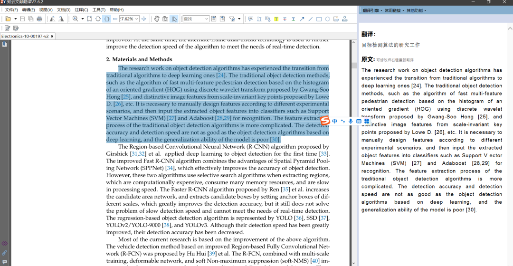Screen dimensions: 513x266
Task: Open citation link [36] after YOLO
Action: tap(298, 218)
